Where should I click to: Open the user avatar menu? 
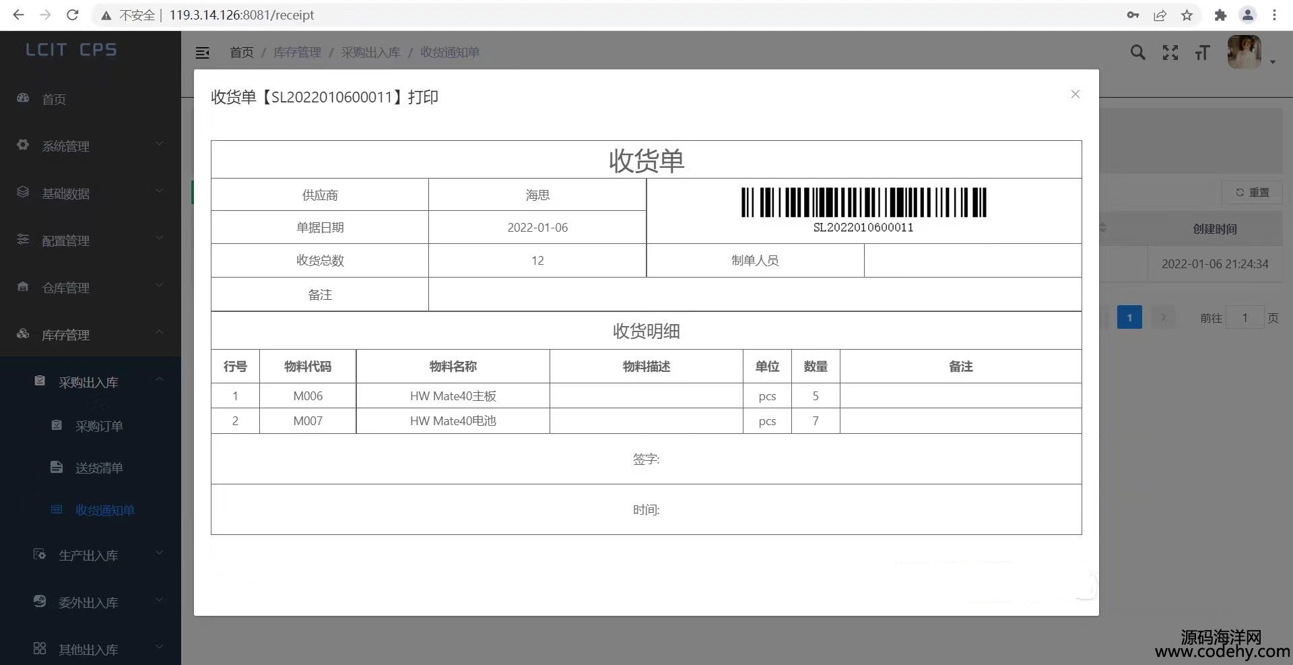[x=1244, y=52]
